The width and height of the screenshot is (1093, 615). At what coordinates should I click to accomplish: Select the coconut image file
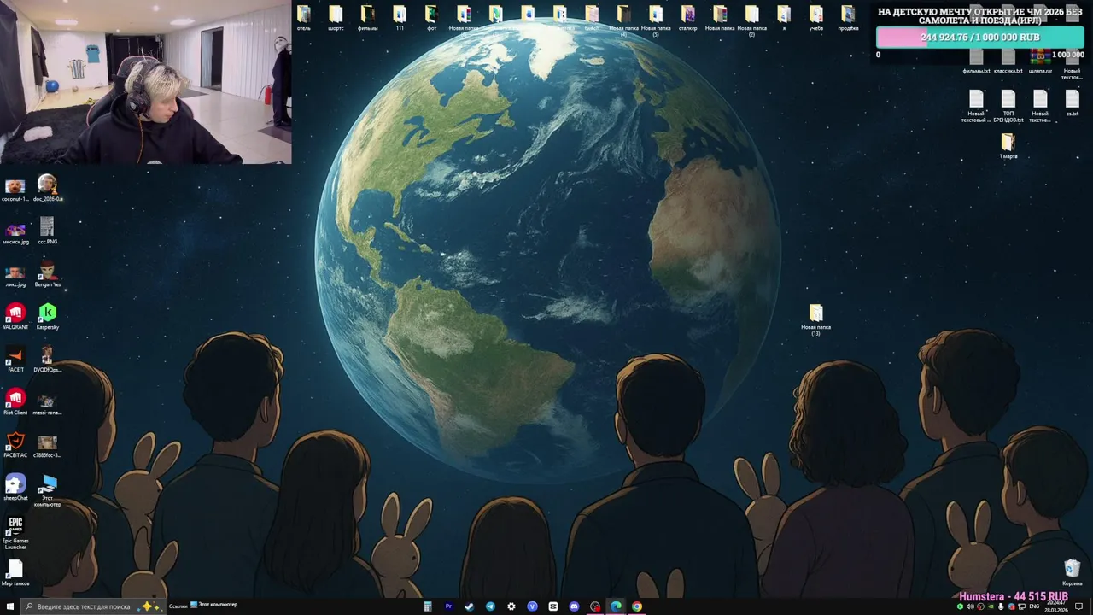pyautogui.click(x=15, y=189)
